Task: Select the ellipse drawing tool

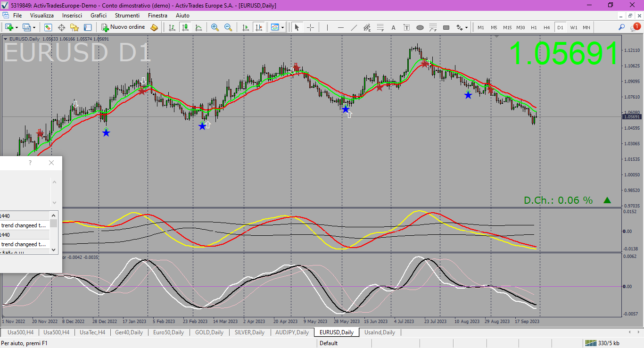Action: (420, 27)
